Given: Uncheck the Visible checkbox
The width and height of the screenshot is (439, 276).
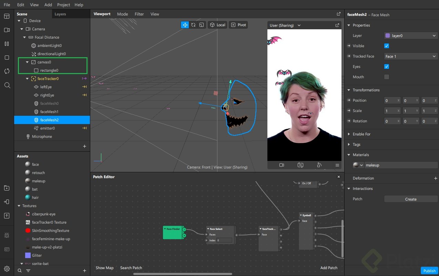Looking at the screenshot, I should pyautogui.click(x=387, y=46).
